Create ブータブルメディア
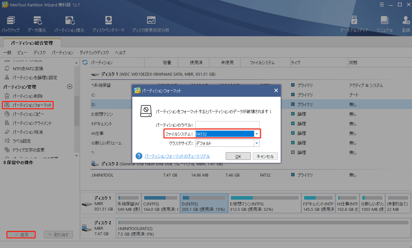The height and width of the screenshot is (248, 412). tap(354, 24)
